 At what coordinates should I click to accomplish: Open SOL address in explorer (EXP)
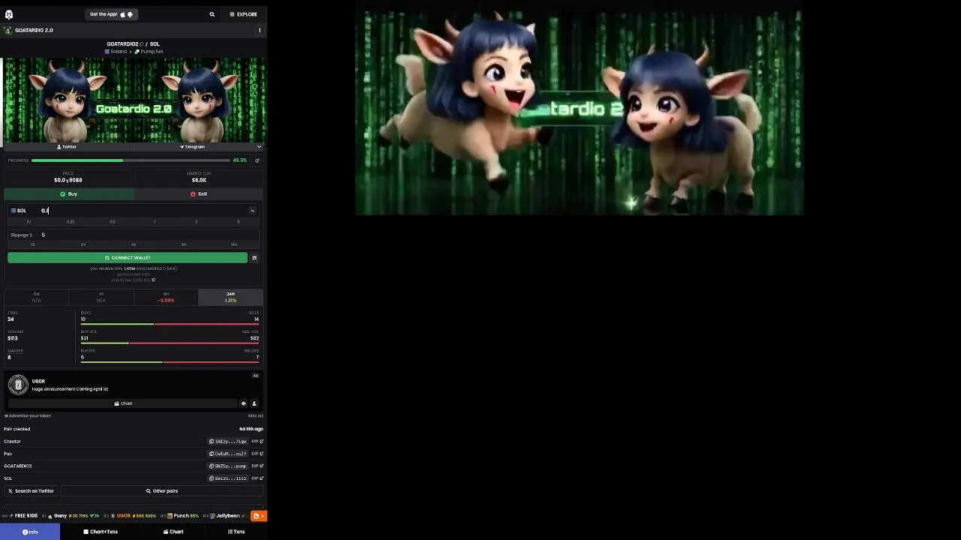(258, 478)
